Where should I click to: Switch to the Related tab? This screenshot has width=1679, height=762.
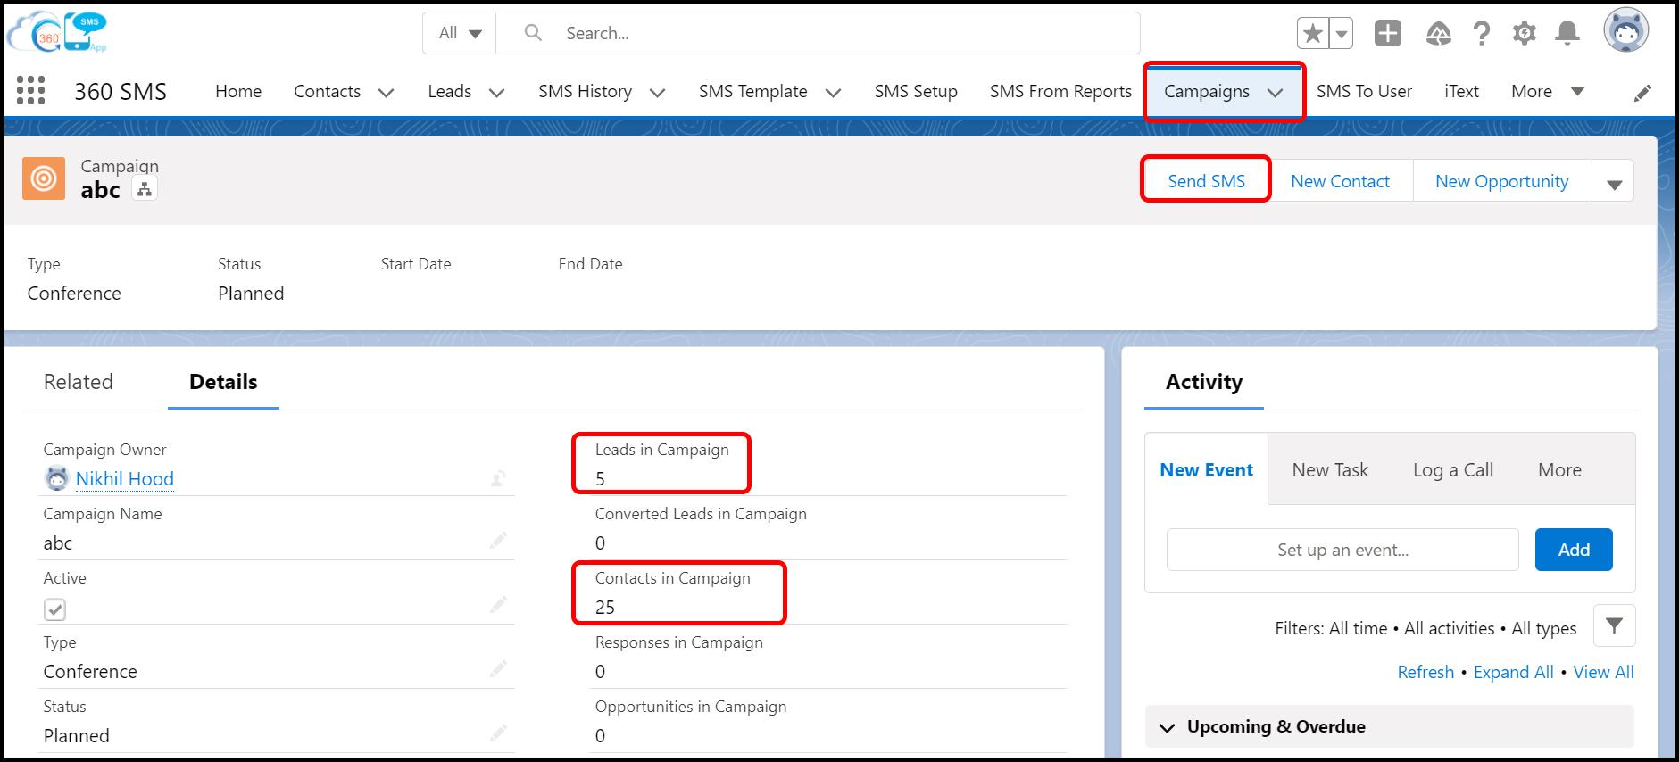click(x=79, y=382)
